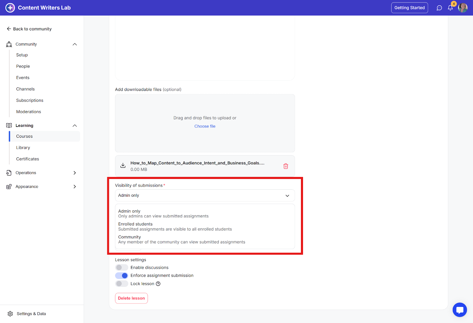Click the Learning section book icon

click(9, 126)
